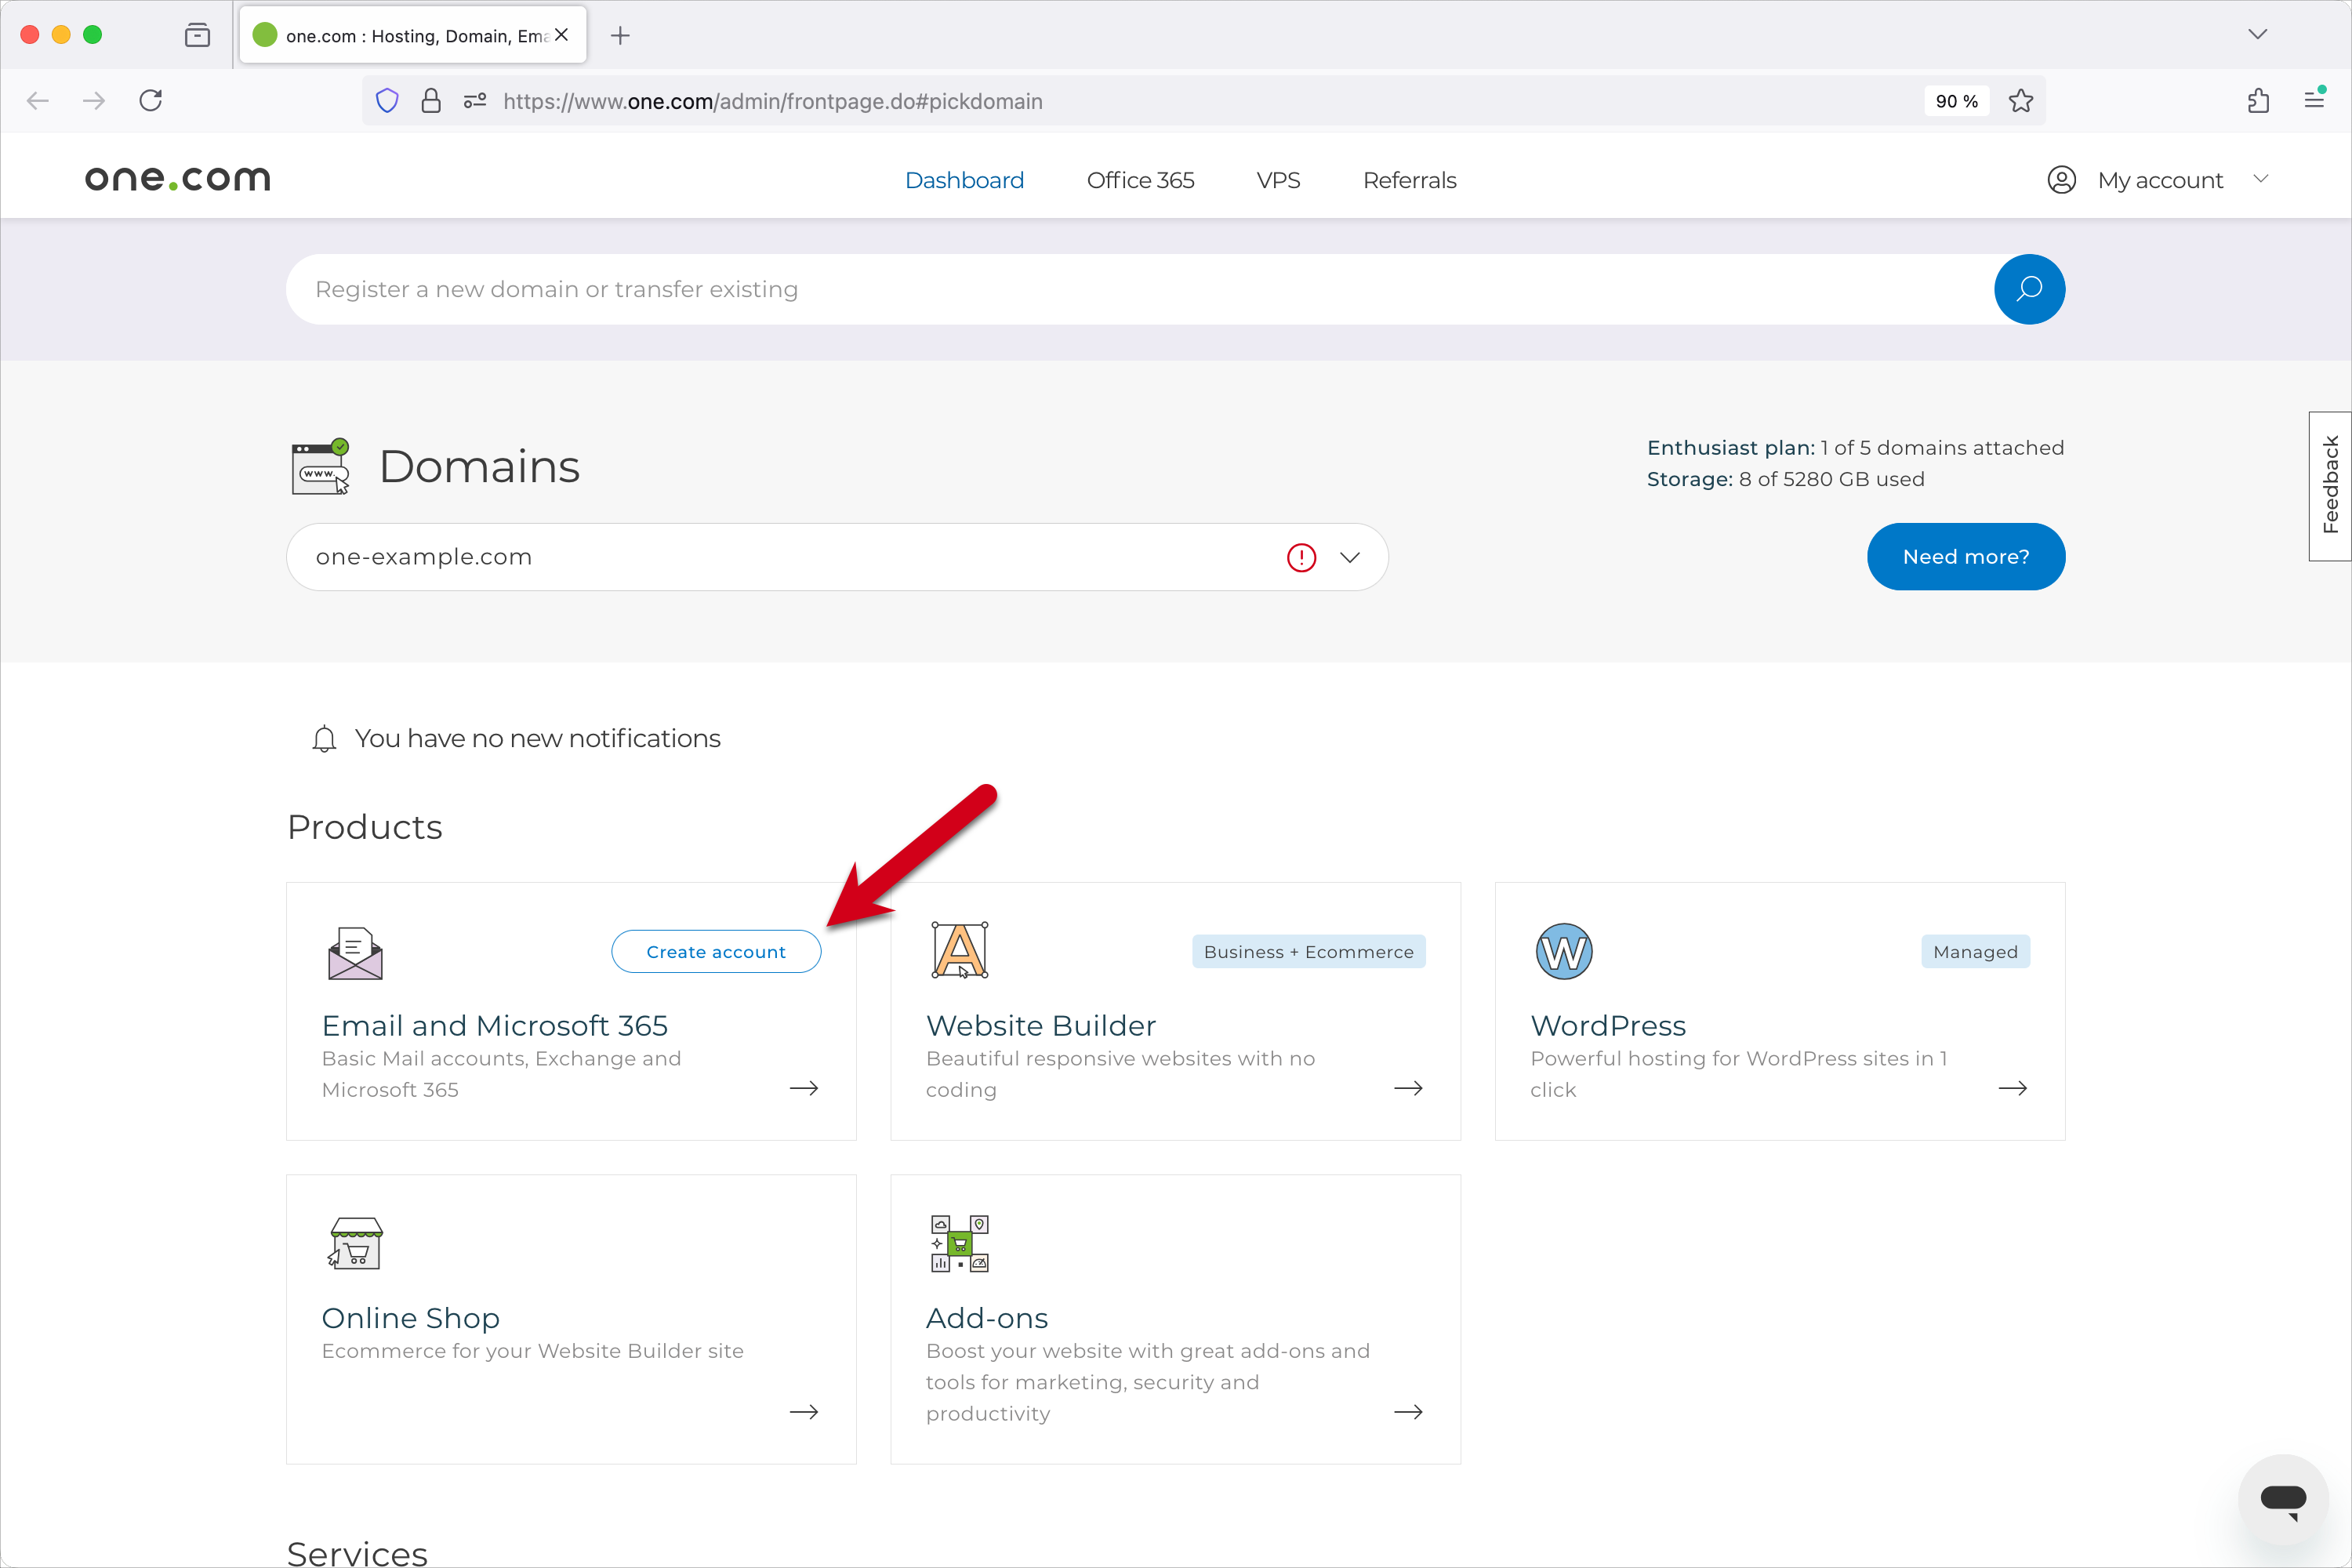Click the blue domain search magnifier button
The height and width of the screenshot is (1568, 2352).
pyautogui.click(x=2028, y=289)
